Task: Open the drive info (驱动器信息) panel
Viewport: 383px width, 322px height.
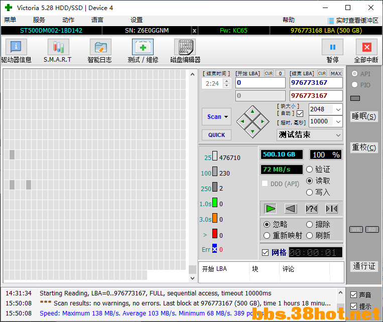Action: pos(16,47)
